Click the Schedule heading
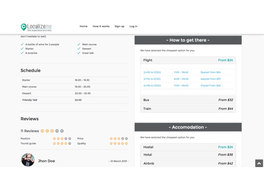The image size is (264, 188). (x=30, y=70)
